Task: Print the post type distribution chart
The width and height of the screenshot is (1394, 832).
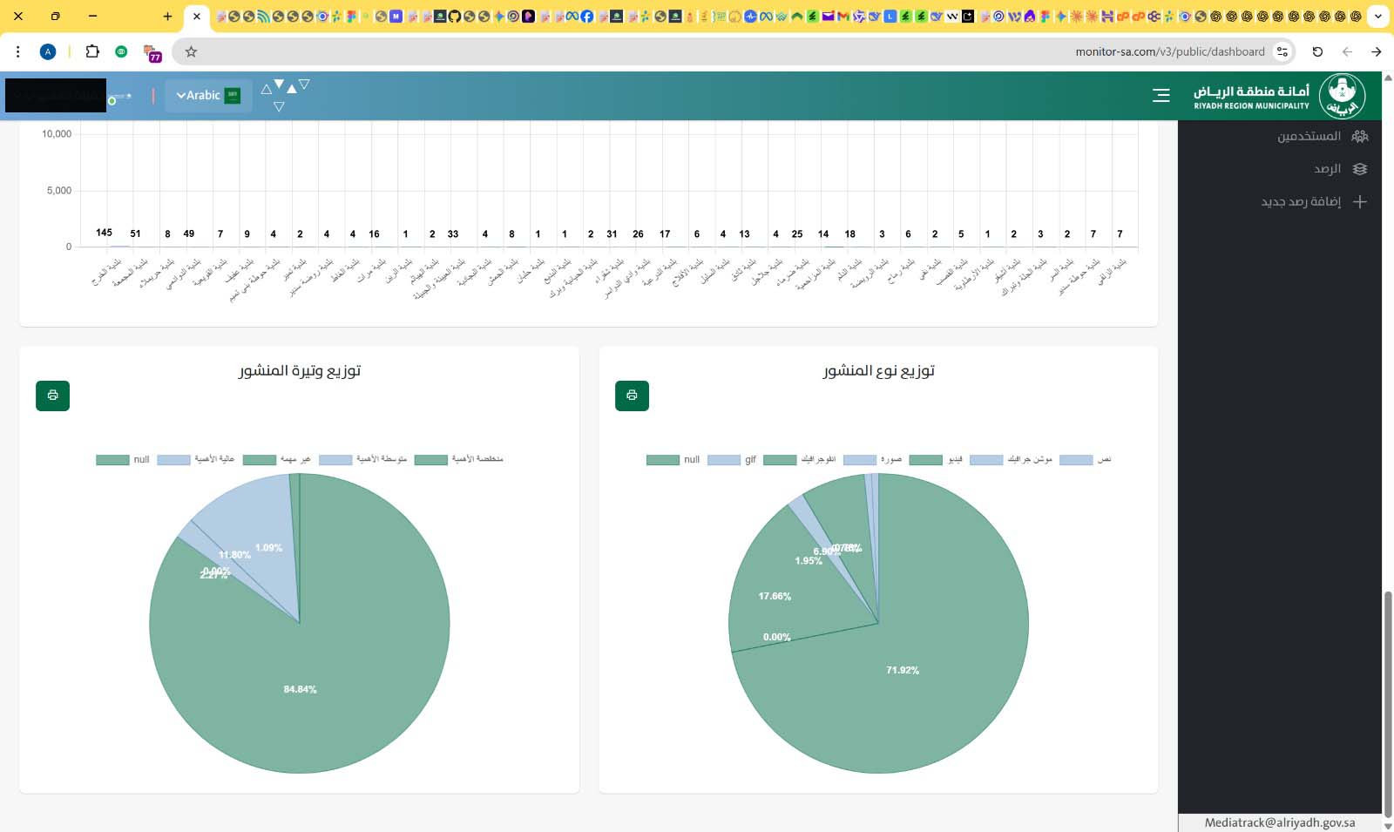Action: [x=632, y=396]
